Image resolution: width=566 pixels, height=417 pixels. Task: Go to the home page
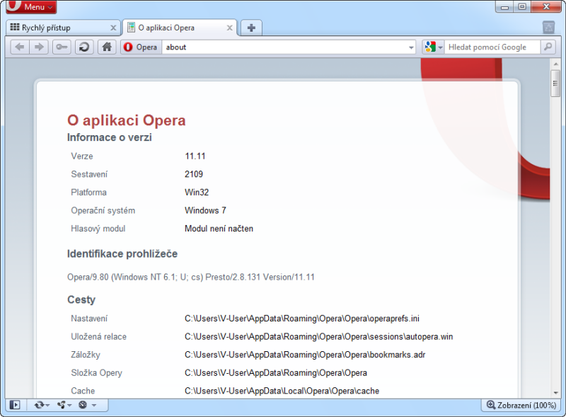107,47
